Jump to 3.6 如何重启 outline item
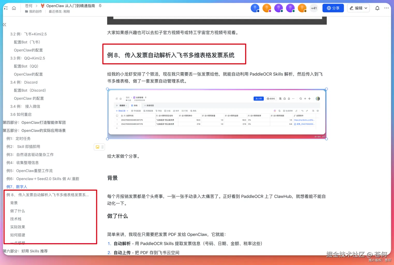 (21, 115)
